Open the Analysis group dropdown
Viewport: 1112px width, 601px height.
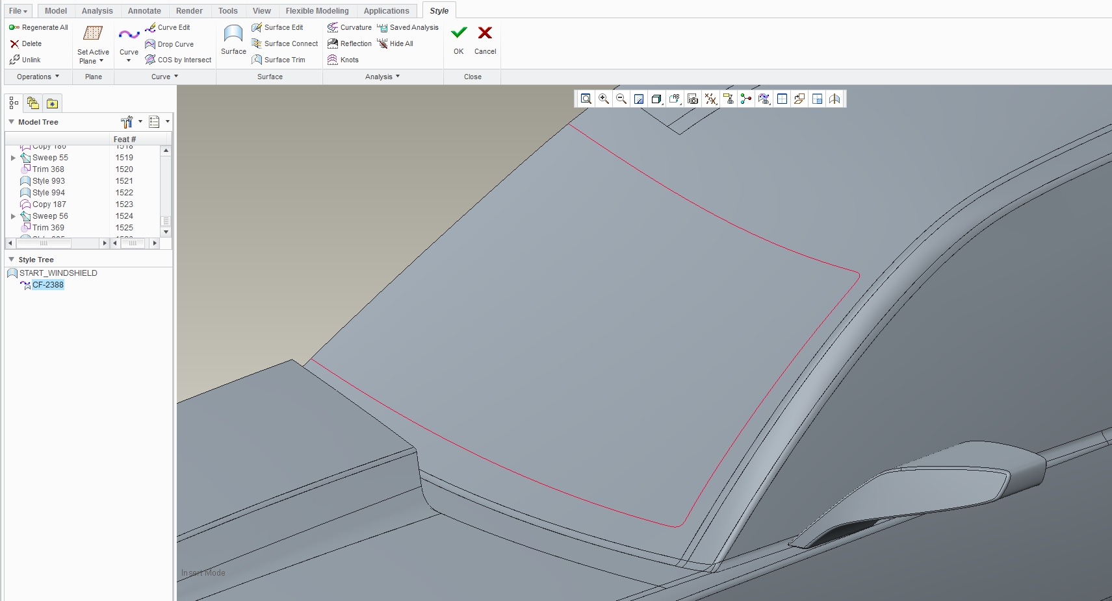(383, 77)
